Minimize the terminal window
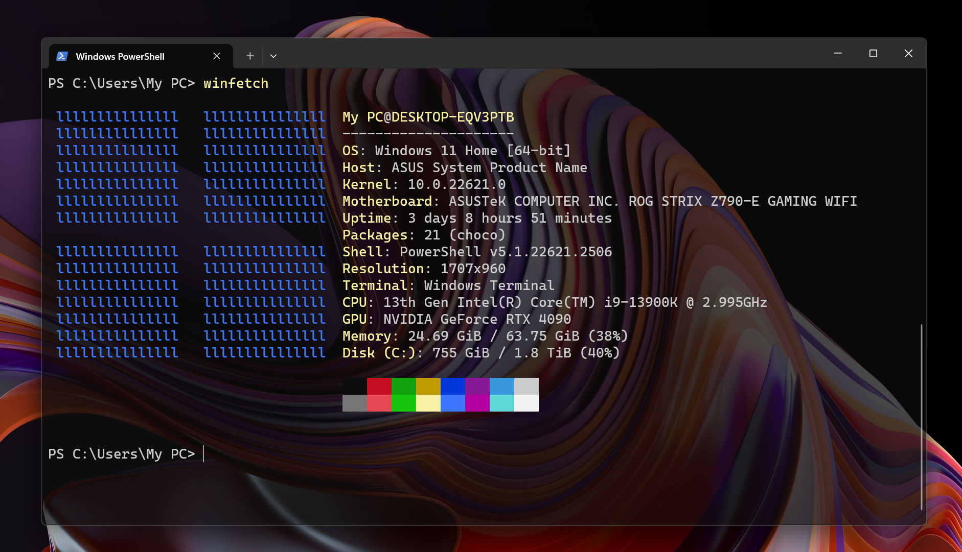Screen dimensions: 962x552 click(x=838, y=53)
